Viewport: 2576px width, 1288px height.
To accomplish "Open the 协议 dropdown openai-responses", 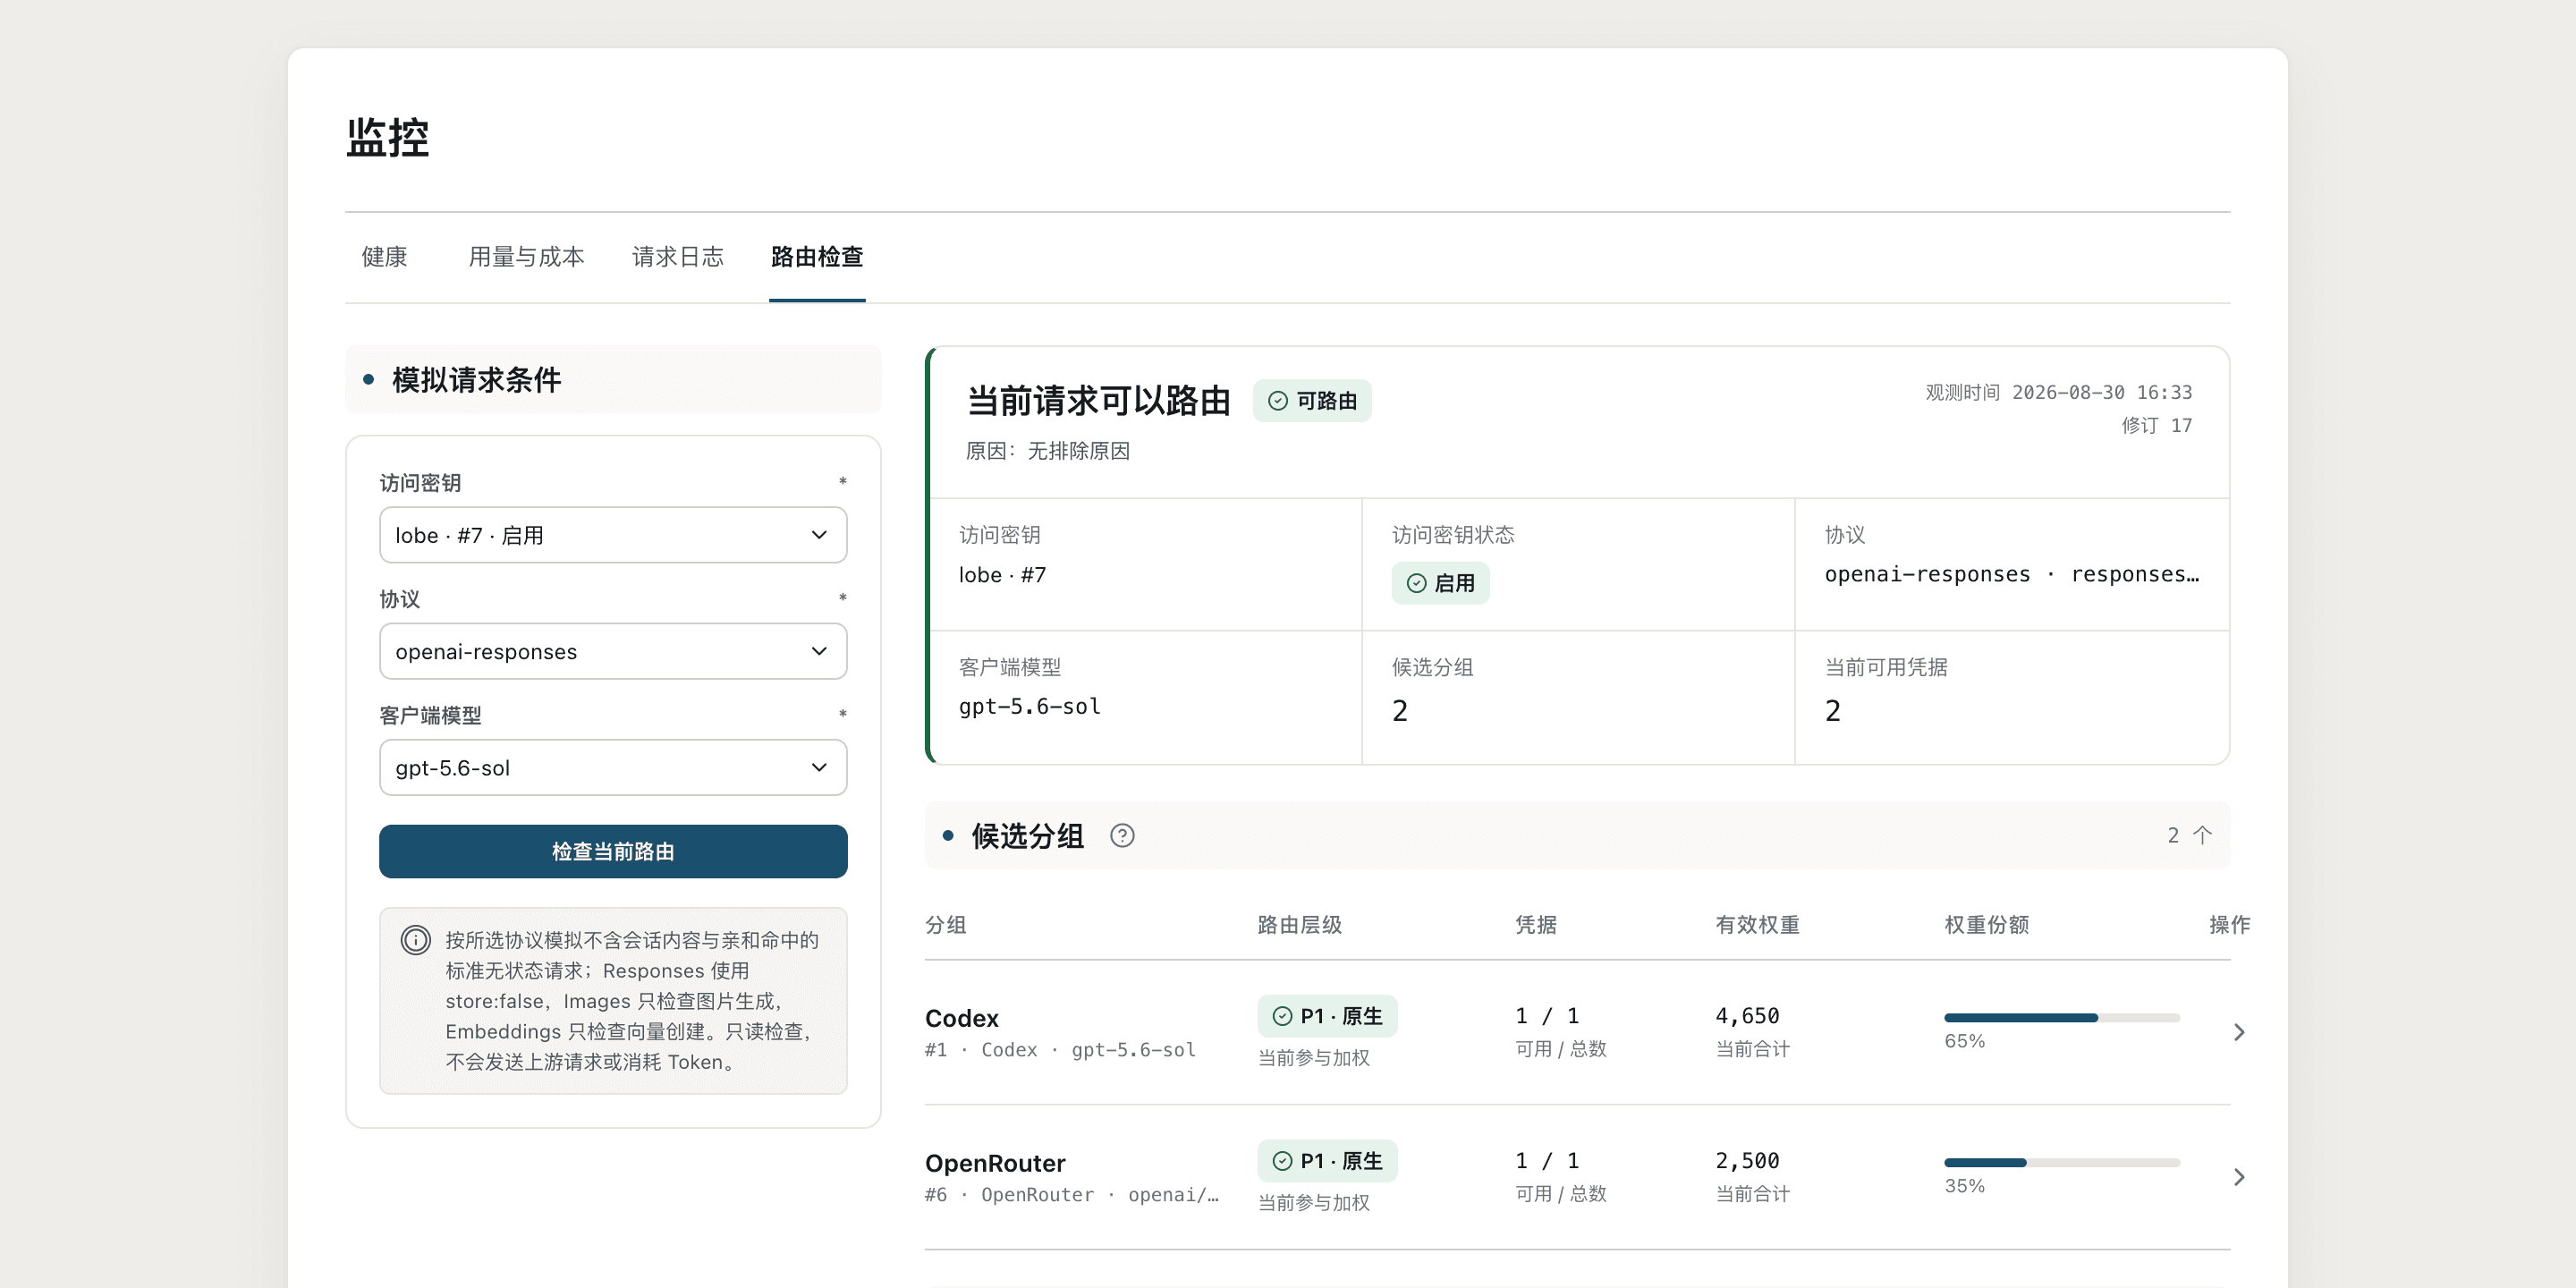I will point(613,651).
